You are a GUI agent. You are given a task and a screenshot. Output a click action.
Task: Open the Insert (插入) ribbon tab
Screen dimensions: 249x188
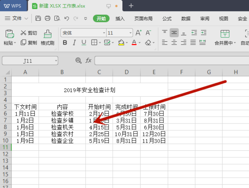120,19
